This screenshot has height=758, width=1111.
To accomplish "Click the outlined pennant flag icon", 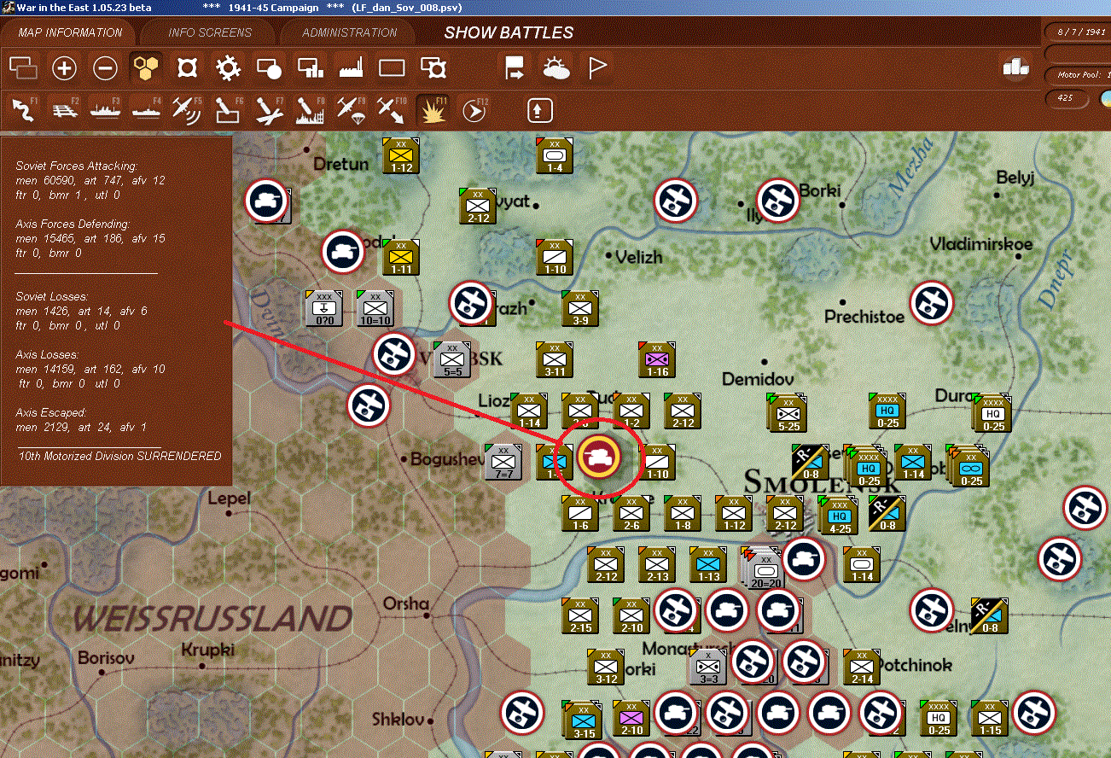I will [x=597, y=67].
